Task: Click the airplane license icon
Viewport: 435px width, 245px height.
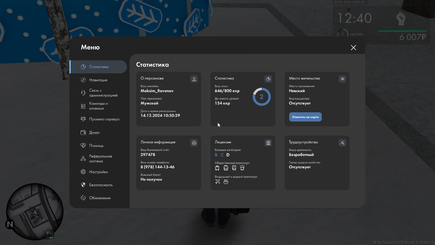Action: click(x=217, y=182)
